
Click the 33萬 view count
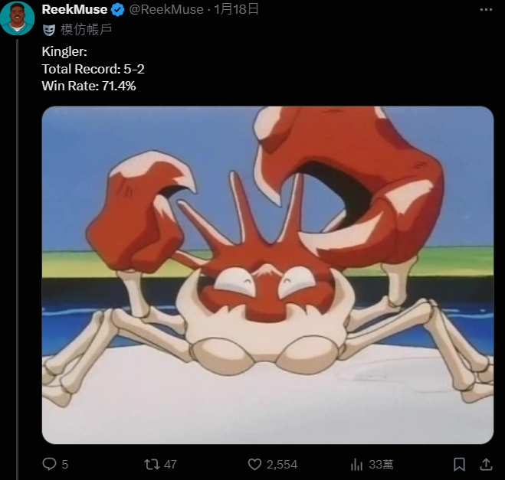pyautogui.click(x=381, y=464)
